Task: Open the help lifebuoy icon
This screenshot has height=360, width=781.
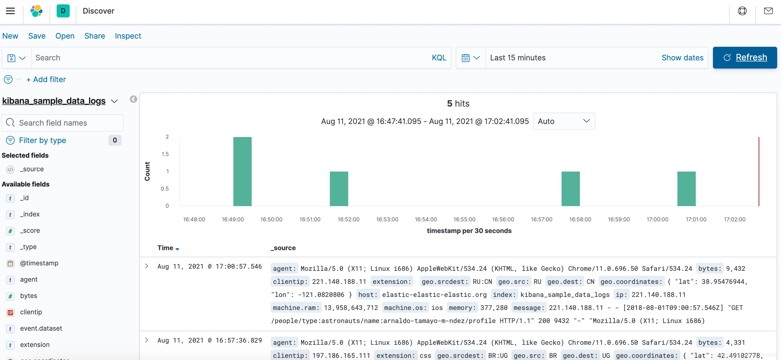Action: point(742,11)
